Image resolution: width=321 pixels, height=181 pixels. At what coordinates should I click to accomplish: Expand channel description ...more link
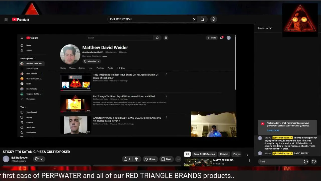click(x=105, y=56)
